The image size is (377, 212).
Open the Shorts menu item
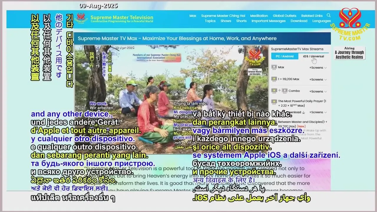(x=241, y=21)
